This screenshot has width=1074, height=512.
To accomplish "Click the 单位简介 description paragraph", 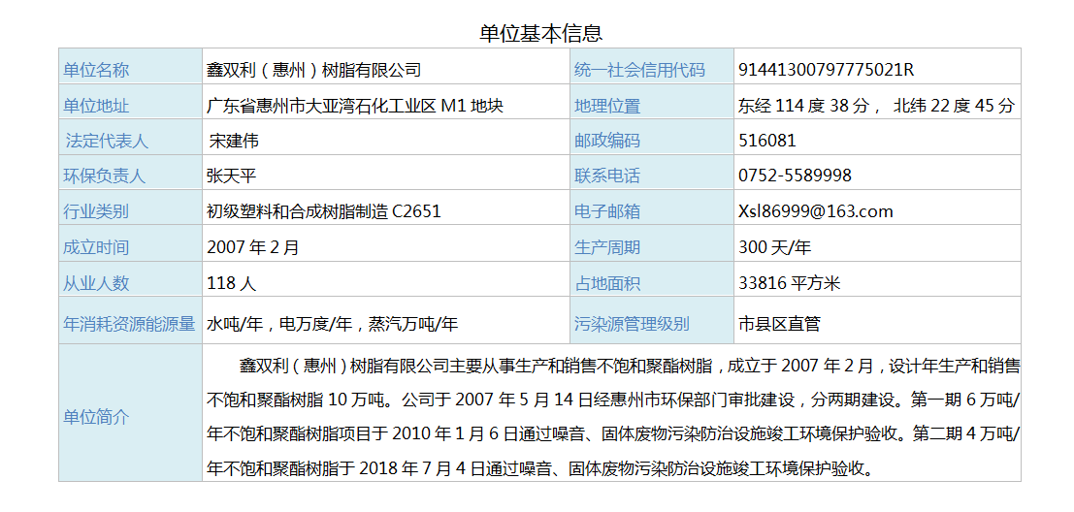I will tap(611, 417).
